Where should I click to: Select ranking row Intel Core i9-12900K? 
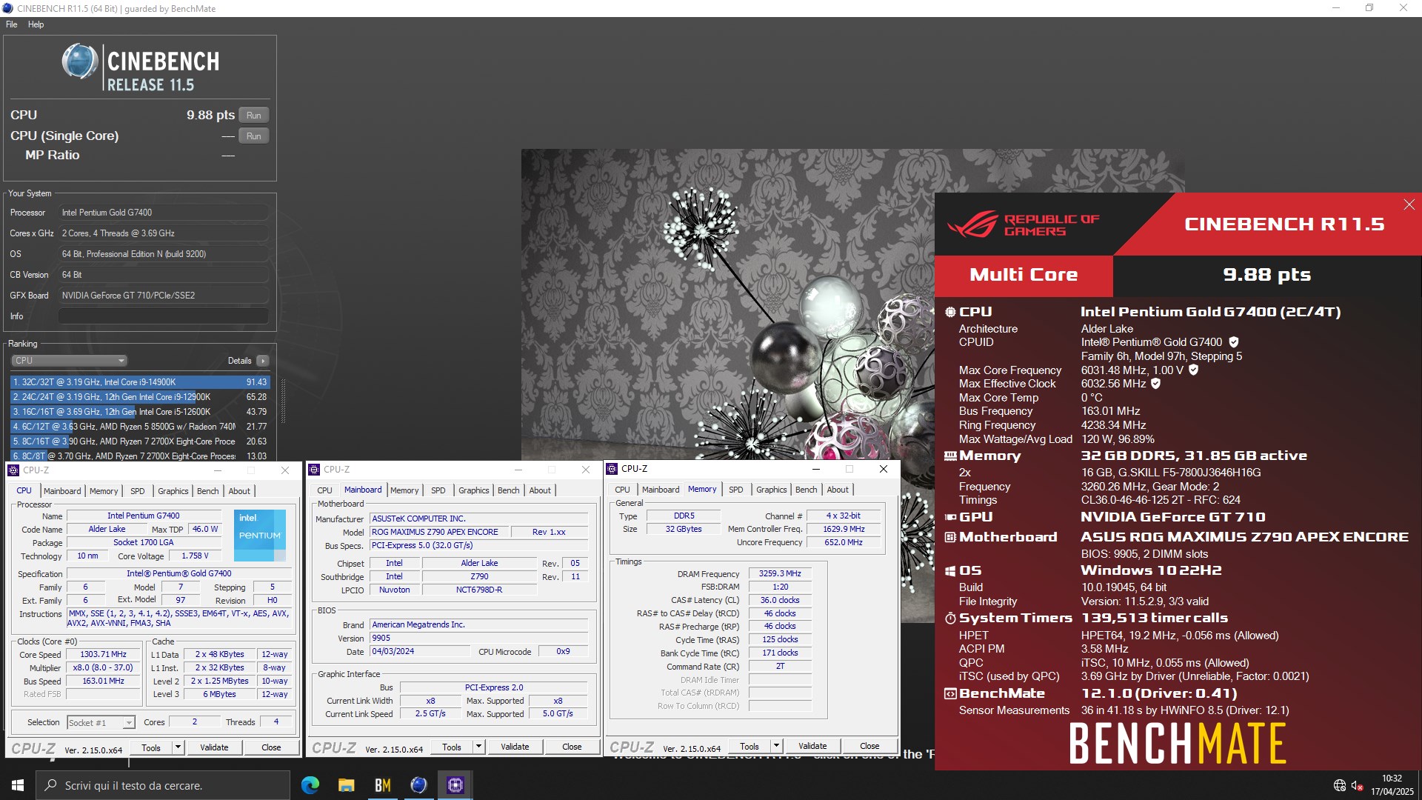140,397
